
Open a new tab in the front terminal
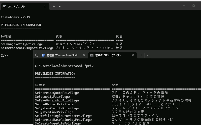pos(141,55)
